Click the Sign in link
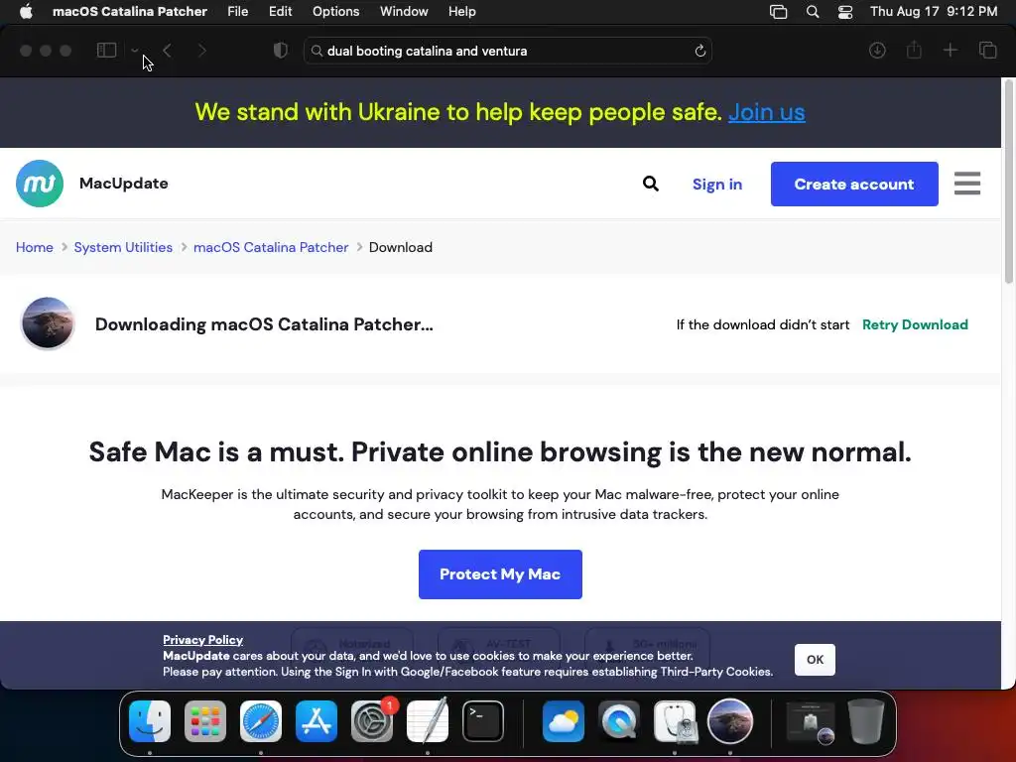The height and width of the screenshot is (762, 1016). [x=717, y=184]
